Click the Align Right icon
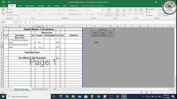This screenshot has height=99, width=177. (x=55, y=14)
